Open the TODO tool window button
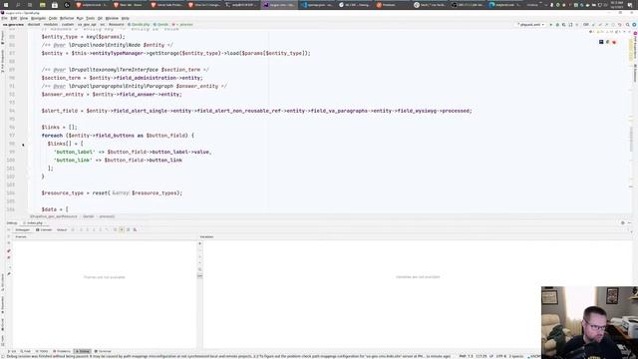 [x=42, y=351]
